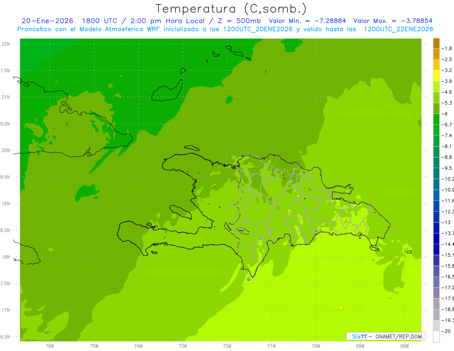Click the "73W" longitude axis label

pos(183,346)
